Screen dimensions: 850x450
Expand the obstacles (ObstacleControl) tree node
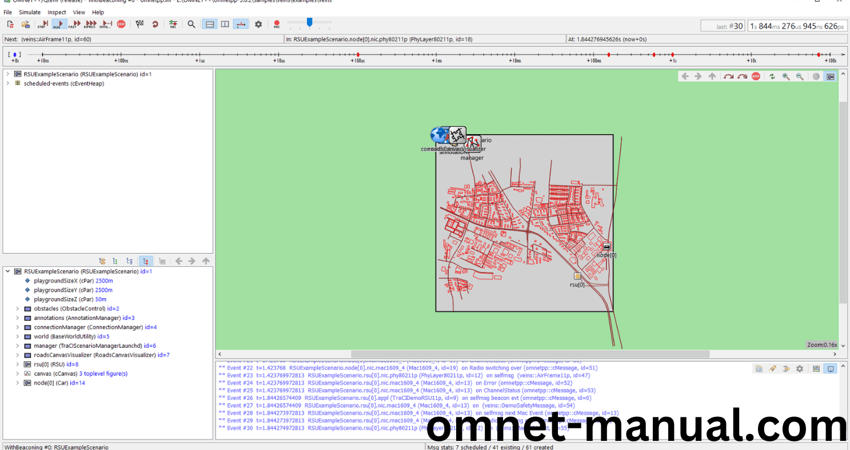(17, 308)
